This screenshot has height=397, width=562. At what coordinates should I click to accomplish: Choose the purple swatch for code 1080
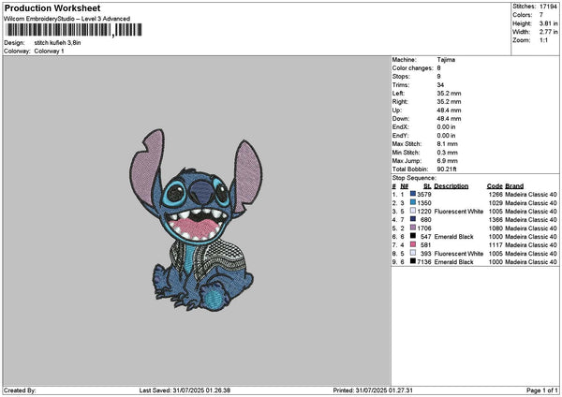coord(413,228)
